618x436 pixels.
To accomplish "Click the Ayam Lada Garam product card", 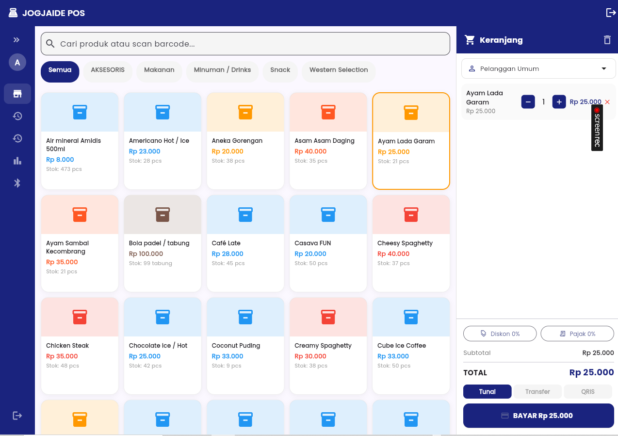I will pos(411,141).
